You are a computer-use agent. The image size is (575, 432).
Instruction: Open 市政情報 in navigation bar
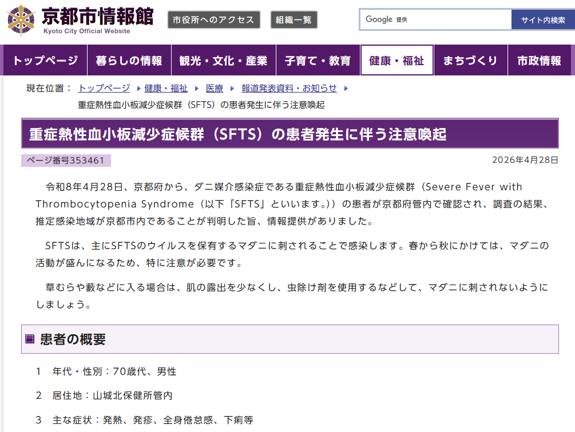539,61
